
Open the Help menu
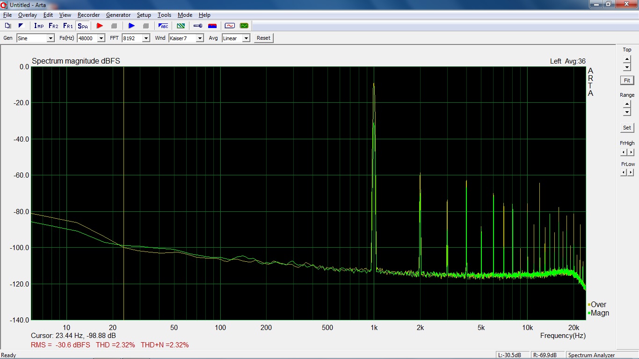(204, 15)
